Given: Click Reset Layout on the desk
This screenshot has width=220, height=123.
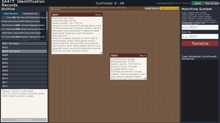Looking at the screenshot, I should (152, 8).
